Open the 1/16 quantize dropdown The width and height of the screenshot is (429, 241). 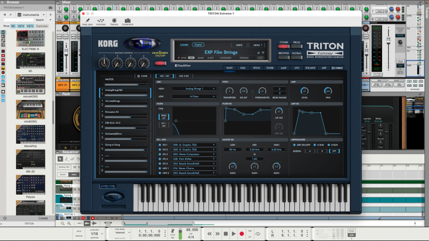pos(97,234)
